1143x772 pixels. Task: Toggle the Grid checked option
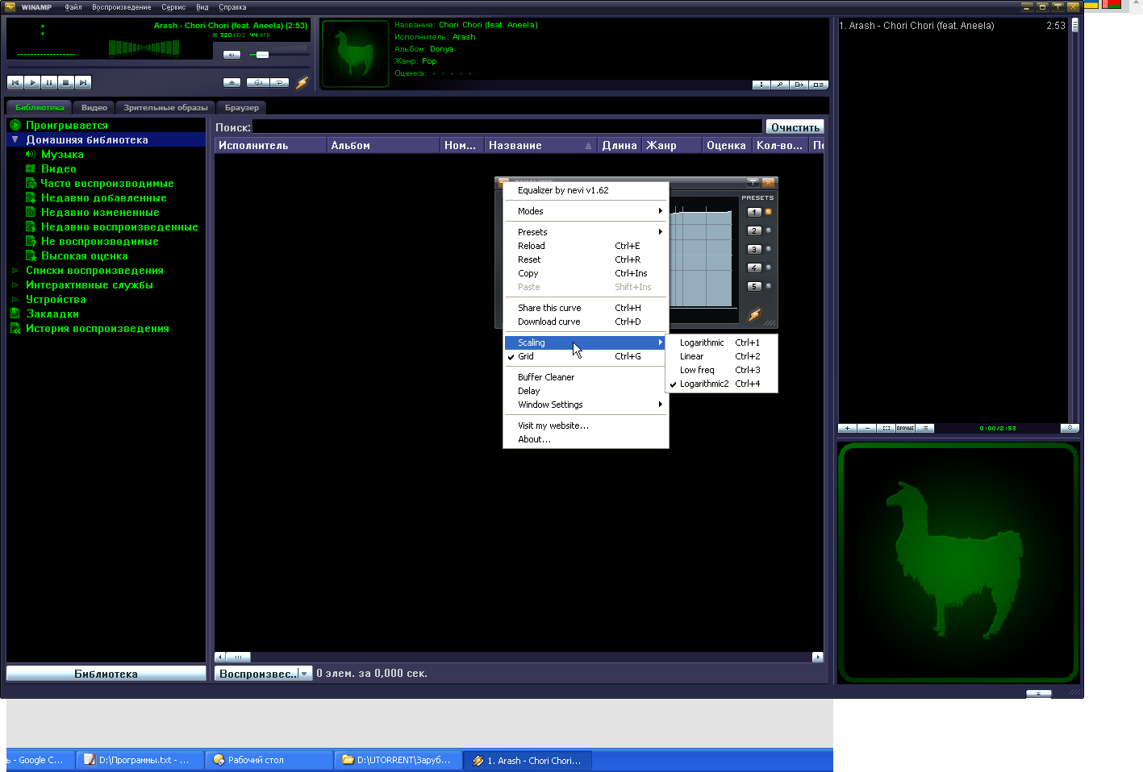(586, 356)
